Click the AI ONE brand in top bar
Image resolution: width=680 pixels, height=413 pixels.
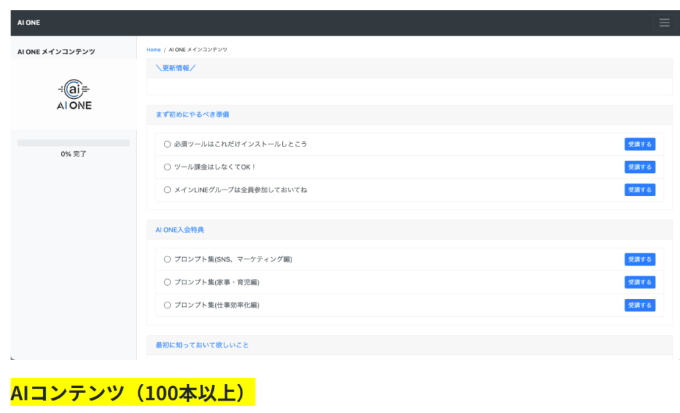click(29, 23)
